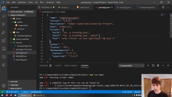Show the Output panel tab

pos(58,65)
